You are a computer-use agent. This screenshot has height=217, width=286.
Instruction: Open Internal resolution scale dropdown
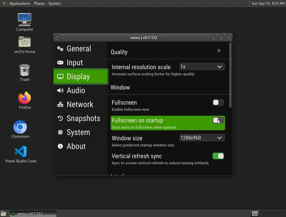coord(202,67)
